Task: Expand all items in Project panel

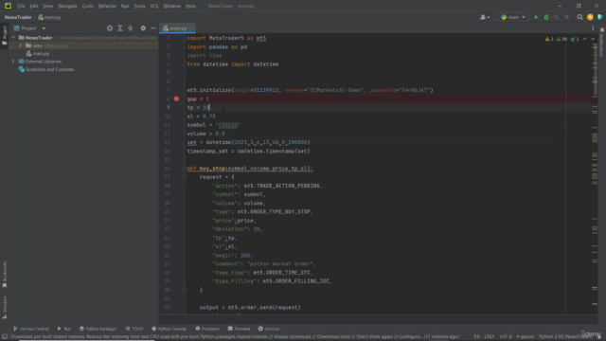Action: 120,28
